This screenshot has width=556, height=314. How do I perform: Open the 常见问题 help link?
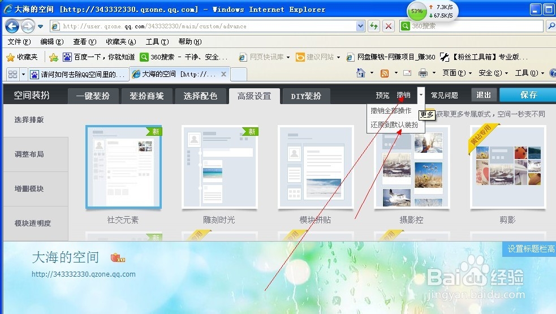click(445, 95)
